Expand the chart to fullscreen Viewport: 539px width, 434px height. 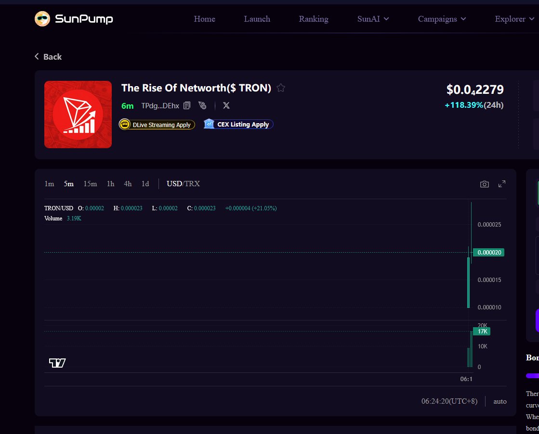click(x=502, y=184)
